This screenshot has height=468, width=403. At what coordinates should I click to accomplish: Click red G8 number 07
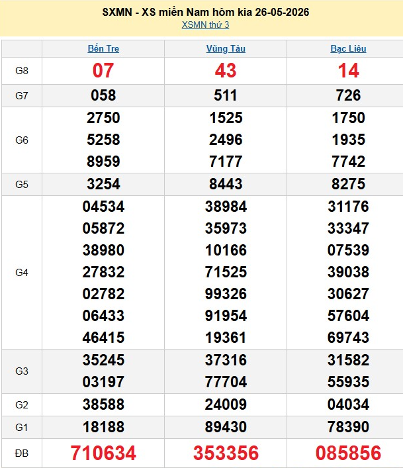coord(103,71)
